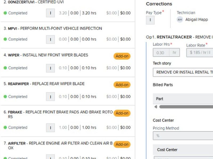Select the MPVI multi-point inspection operation row
The width and height of the screenshot is (213, 159).
(x=68, y=35)
